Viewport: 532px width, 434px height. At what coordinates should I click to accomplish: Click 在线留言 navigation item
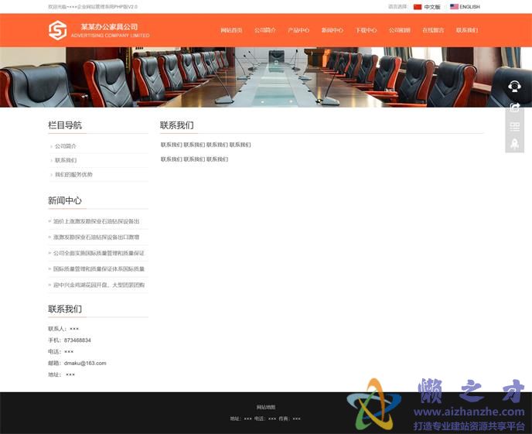[433, 31]
